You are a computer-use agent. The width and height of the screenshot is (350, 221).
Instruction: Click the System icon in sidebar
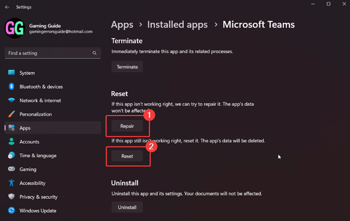pos(11,73)
